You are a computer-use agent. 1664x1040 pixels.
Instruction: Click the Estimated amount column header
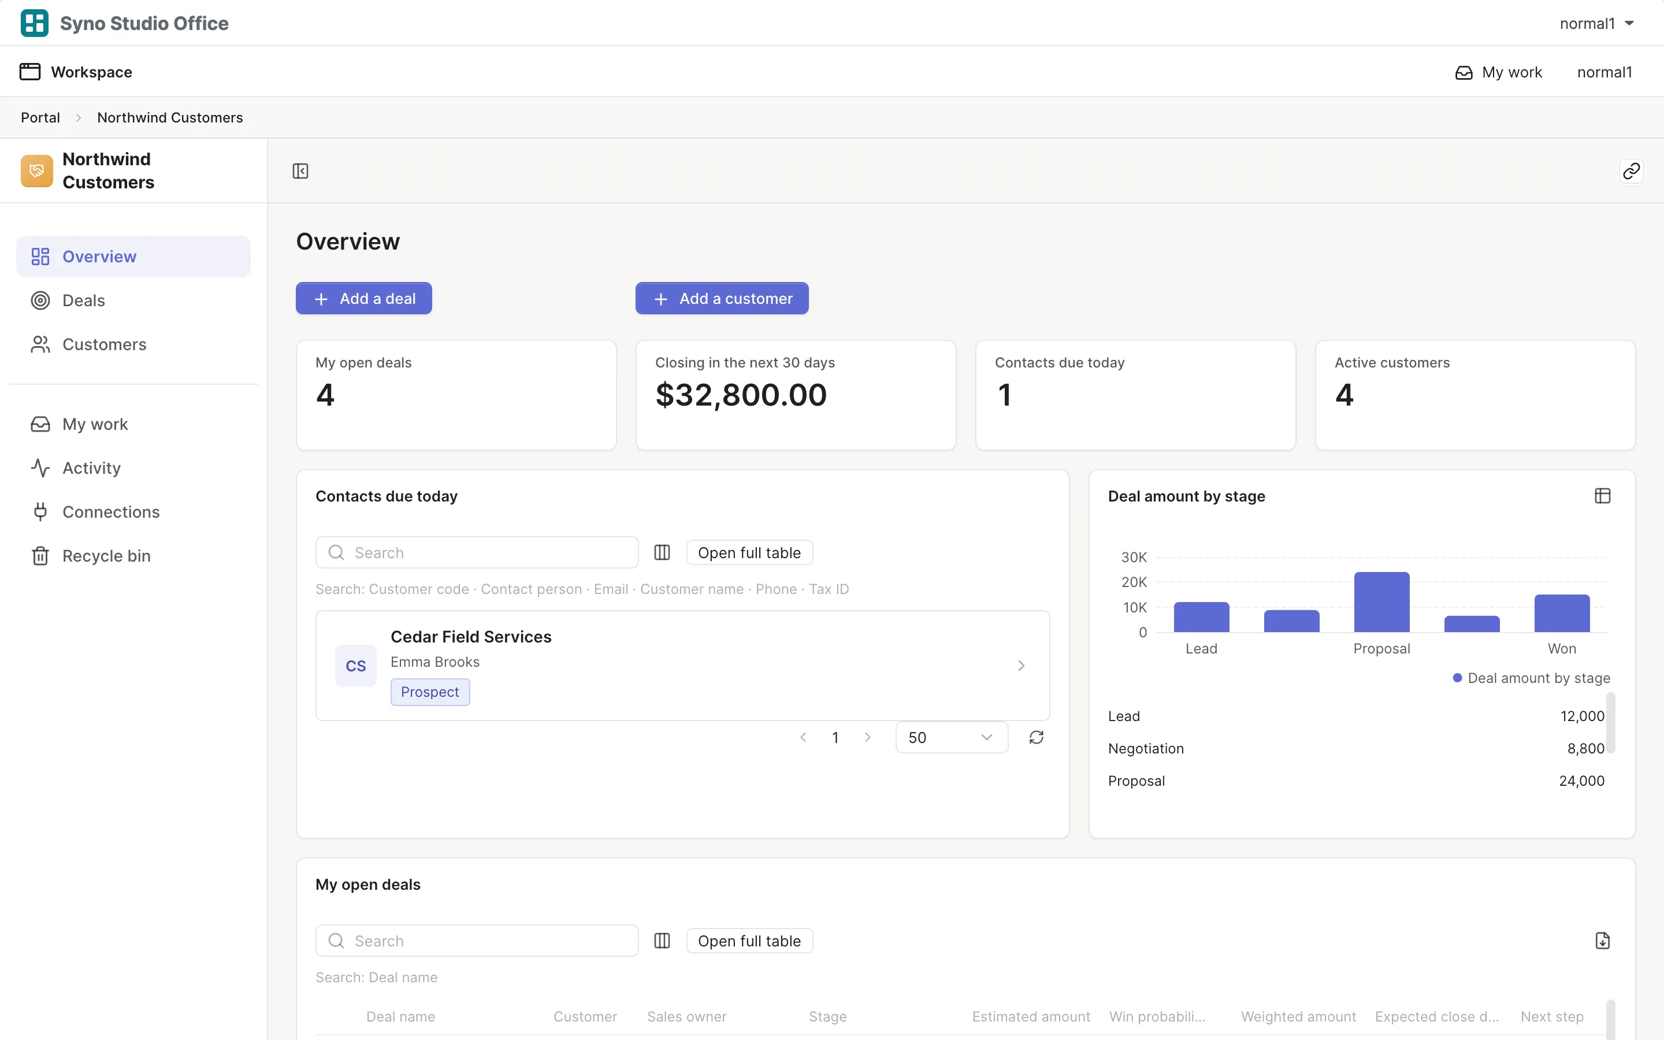click(x=1031, y=1017)
